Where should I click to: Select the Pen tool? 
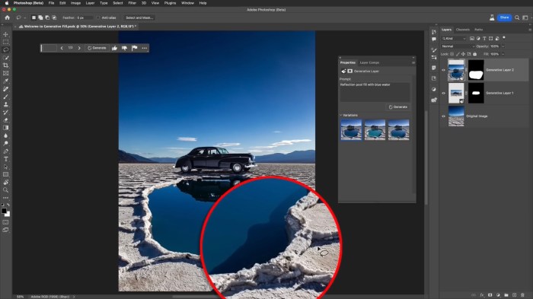[x=6, y=151]
